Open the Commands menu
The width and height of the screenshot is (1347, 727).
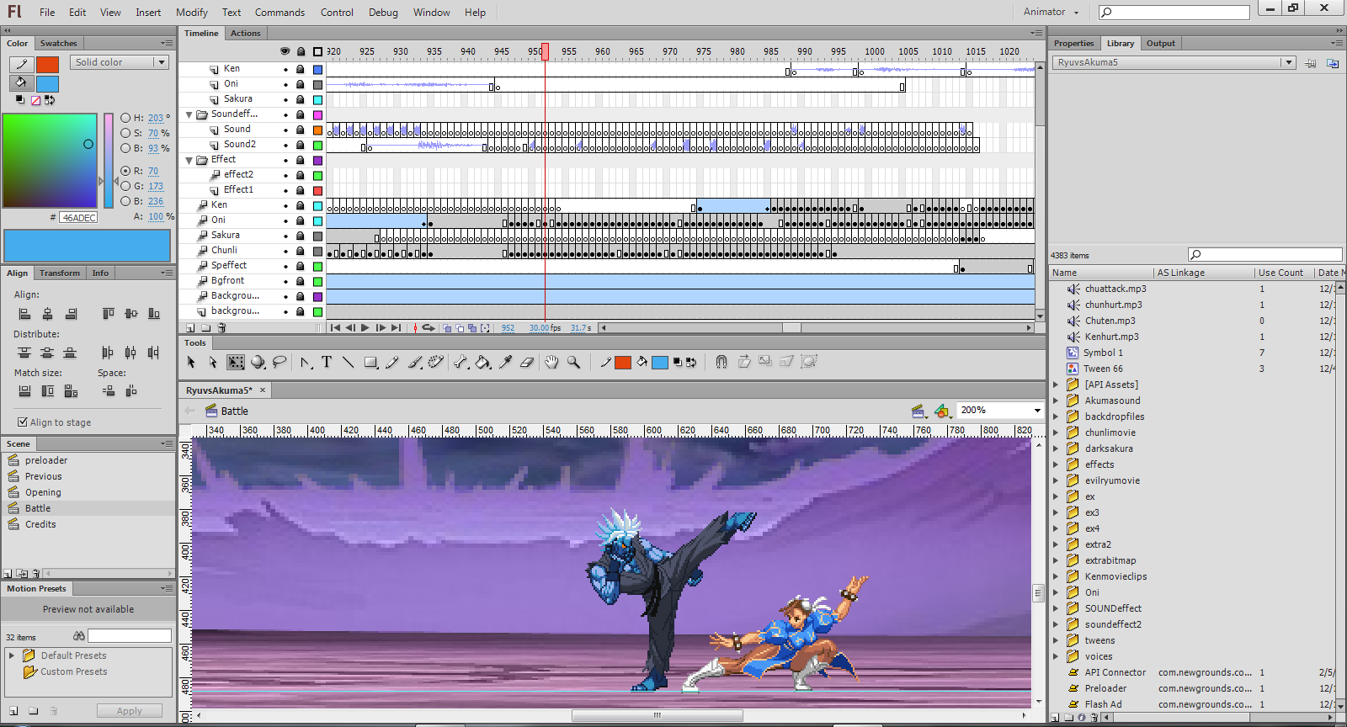click(x=280, y=13)
